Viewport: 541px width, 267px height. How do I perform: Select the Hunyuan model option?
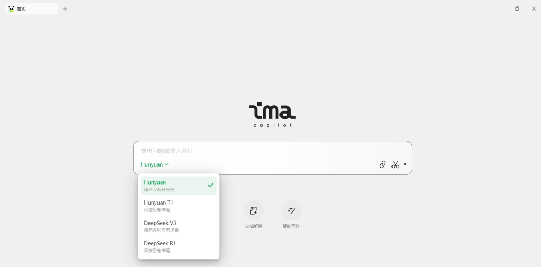coord(179,186)
